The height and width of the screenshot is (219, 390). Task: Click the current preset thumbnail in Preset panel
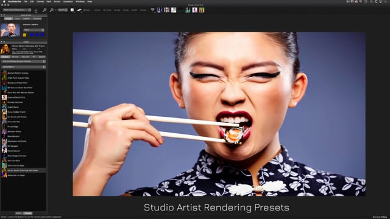point(5,49)
